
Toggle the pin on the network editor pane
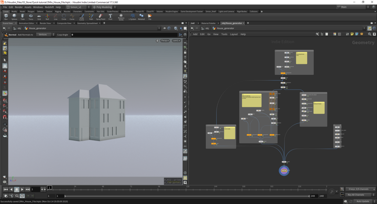coord(369,28)
